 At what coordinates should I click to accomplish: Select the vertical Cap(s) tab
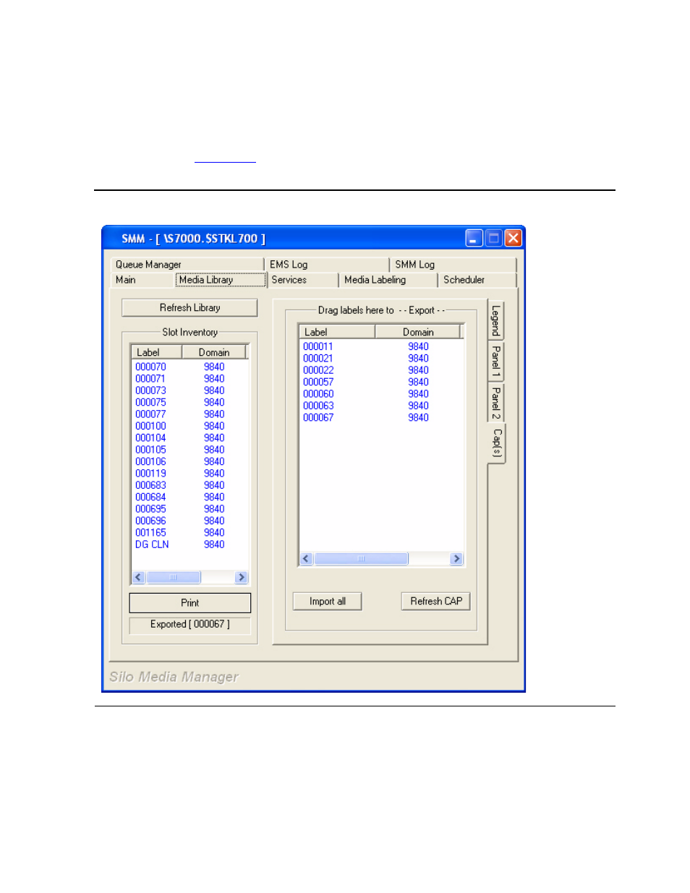[x=497, y=443]
